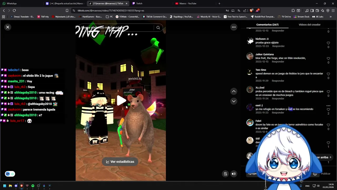Select the Comentarios (267) tab

[x=267, y=25]
